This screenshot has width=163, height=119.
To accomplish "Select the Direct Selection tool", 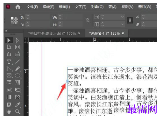I will [18, 40].
